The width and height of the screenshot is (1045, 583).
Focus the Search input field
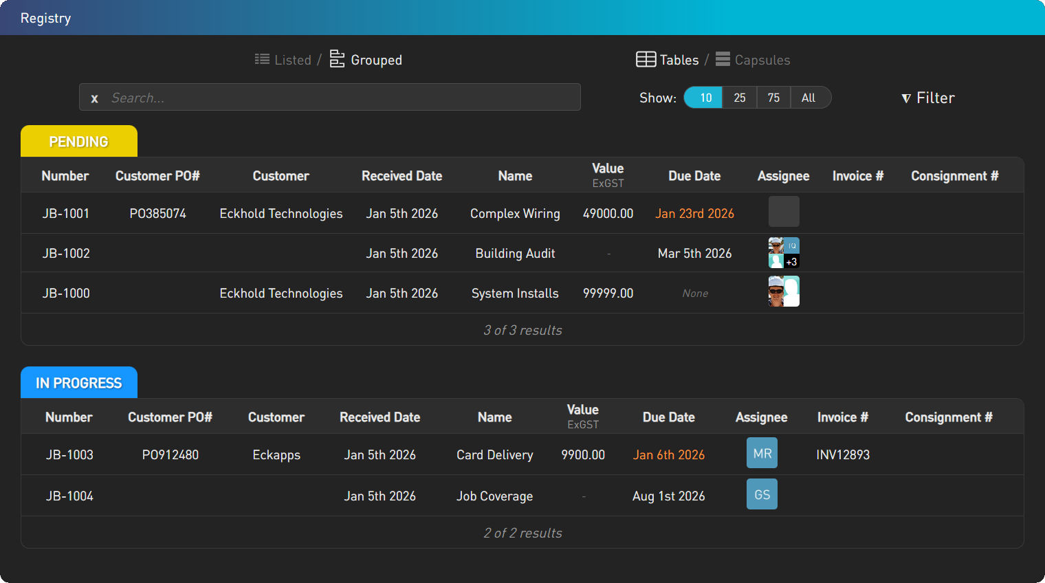340,98
